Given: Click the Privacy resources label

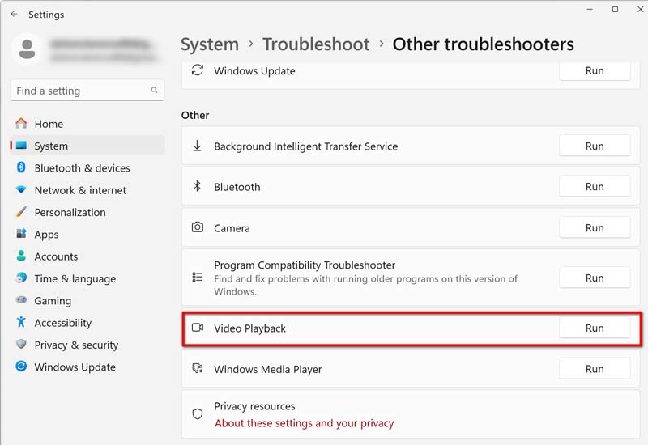Looking at the screenshot, I should pos(254,406).
